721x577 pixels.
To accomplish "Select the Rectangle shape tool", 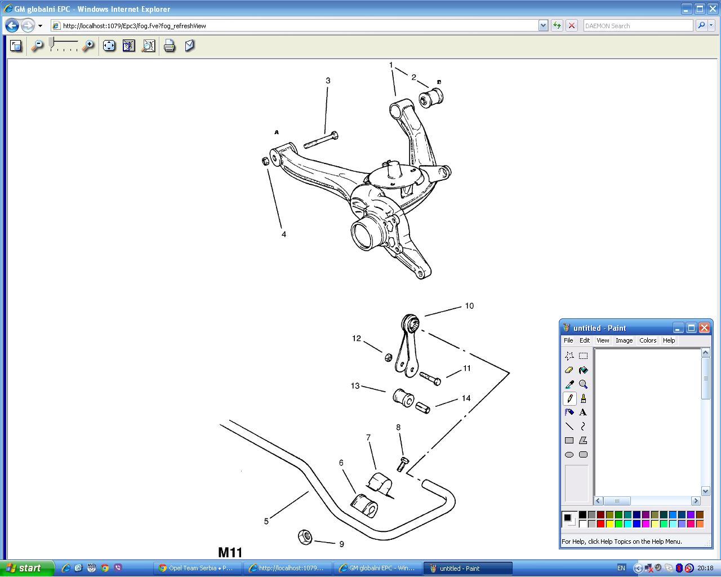I will click(x=569, y=441).
